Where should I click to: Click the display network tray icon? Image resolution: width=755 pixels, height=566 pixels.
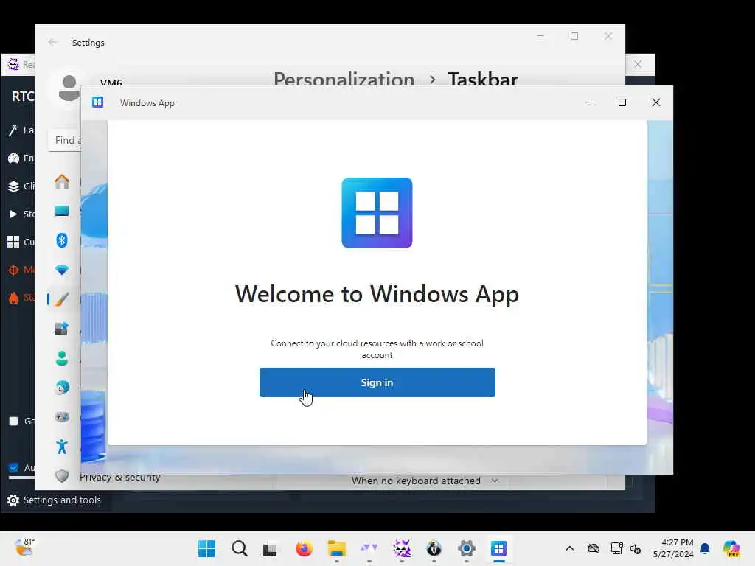pyautogui.click(x=616, y=548)
